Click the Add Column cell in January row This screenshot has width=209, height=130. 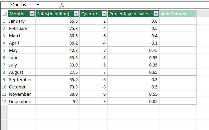178,21
